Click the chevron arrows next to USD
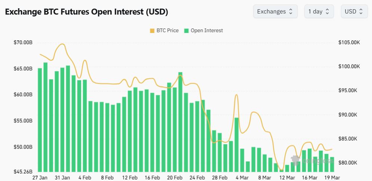Screen dimensions: 372x181 (x=361, y=11)
